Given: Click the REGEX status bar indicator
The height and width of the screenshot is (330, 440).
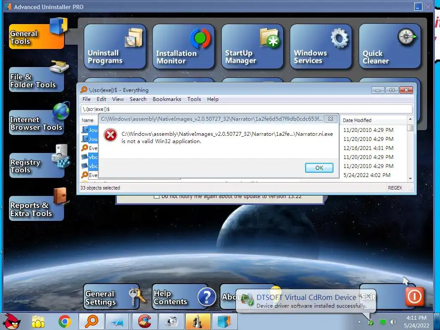Looking at the screenshot, I should tap(395, 188).
